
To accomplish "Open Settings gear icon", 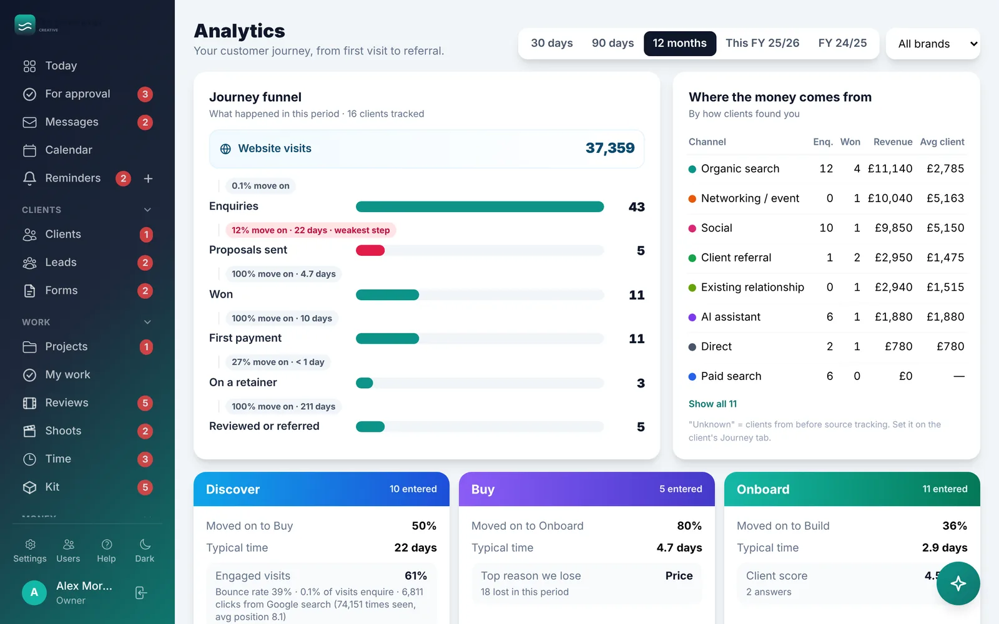I will click(x=30, y=544).
